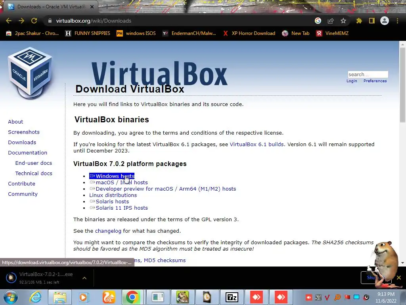Screen dimensions: 406x305
Task: Open the Linux distributions link
Action: pos(113,195)
